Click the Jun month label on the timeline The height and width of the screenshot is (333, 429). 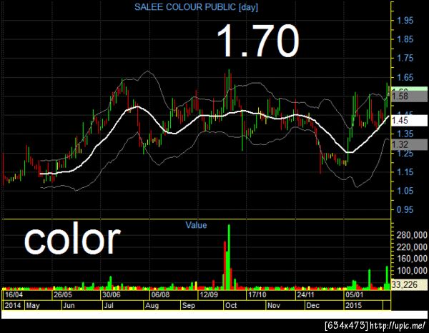69,305
